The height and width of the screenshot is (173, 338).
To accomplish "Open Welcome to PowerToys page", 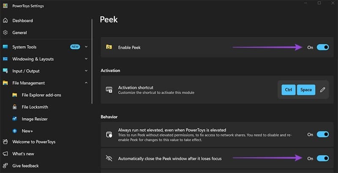I will tap(34, 142).
